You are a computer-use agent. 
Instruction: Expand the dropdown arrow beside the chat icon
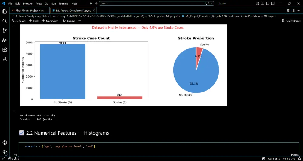click(212, 3)
